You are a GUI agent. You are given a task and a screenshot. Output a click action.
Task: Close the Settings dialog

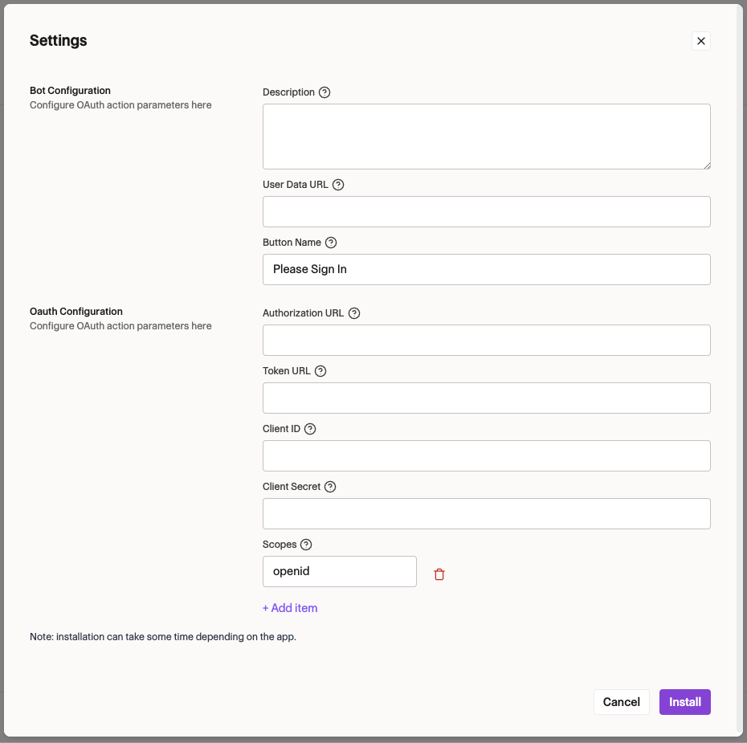[700, 40]
